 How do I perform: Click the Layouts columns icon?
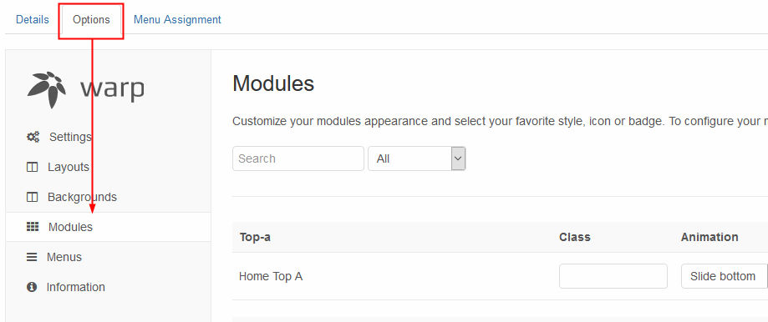point(32,167)
